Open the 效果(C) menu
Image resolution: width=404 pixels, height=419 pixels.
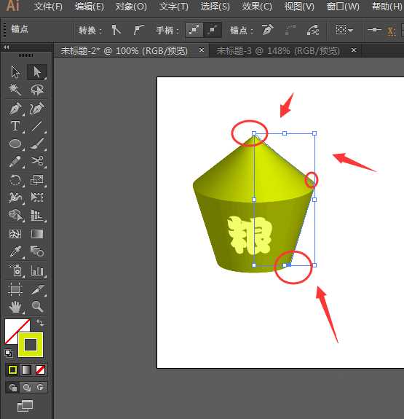(257, 7)
